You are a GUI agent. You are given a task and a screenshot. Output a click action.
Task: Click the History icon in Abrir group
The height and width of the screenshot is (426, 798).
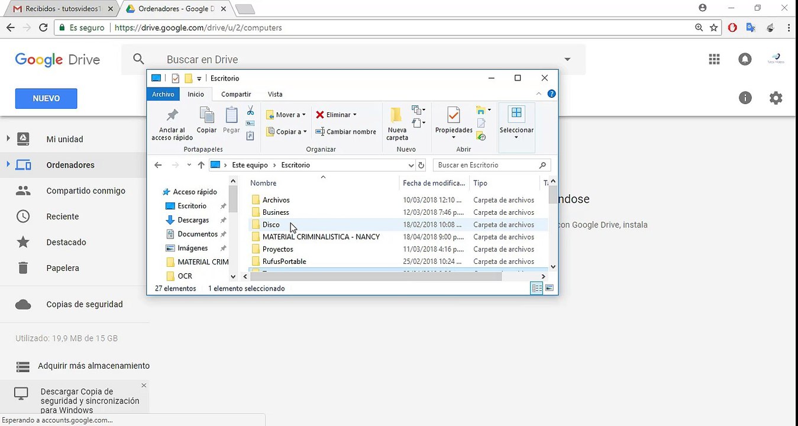click(481, 136)
